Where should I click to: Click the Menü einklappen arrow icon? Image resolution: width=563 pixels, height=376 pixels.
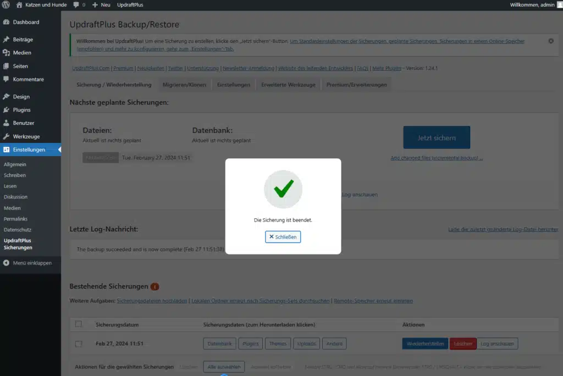click(6, 263)
